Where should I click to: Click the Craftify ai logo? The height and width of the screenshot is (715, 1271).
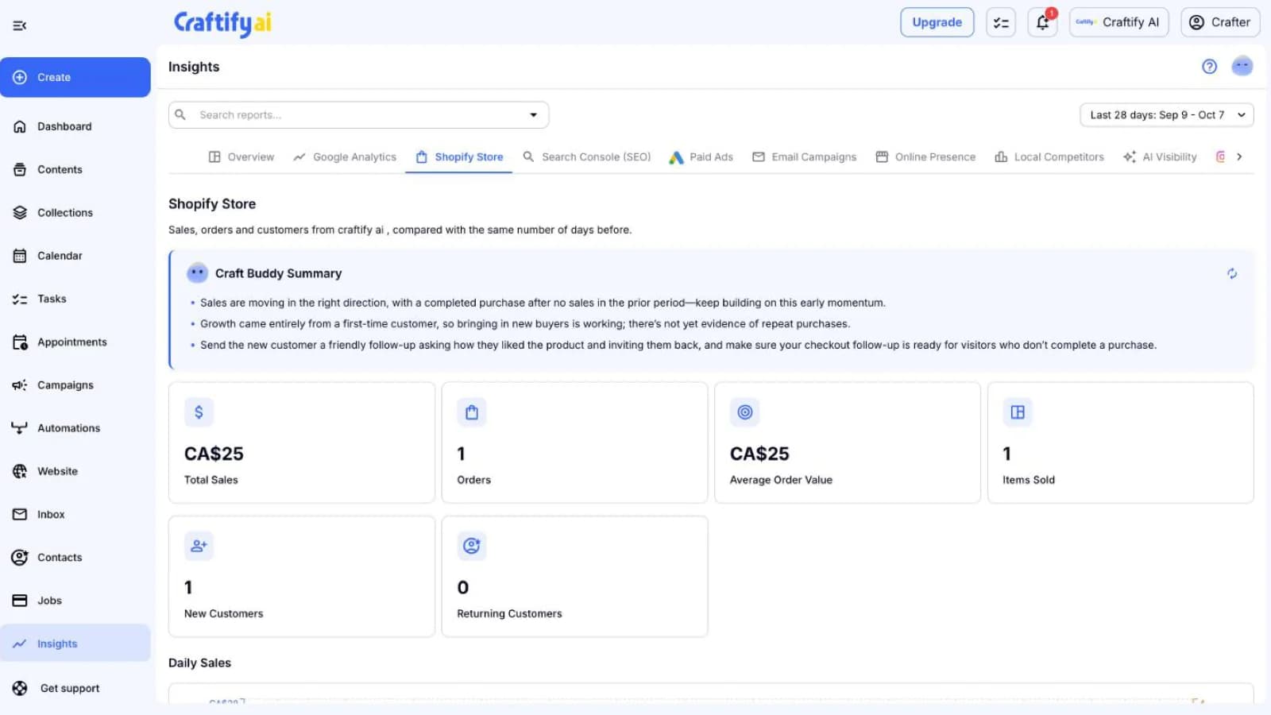[222, 23]
